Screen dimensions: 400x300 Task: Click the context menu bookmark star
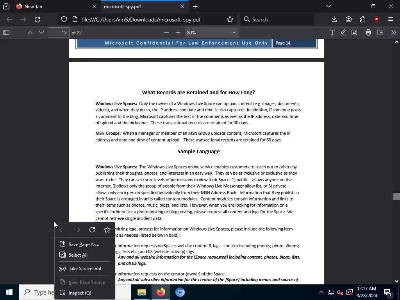[x=107, y=230]
